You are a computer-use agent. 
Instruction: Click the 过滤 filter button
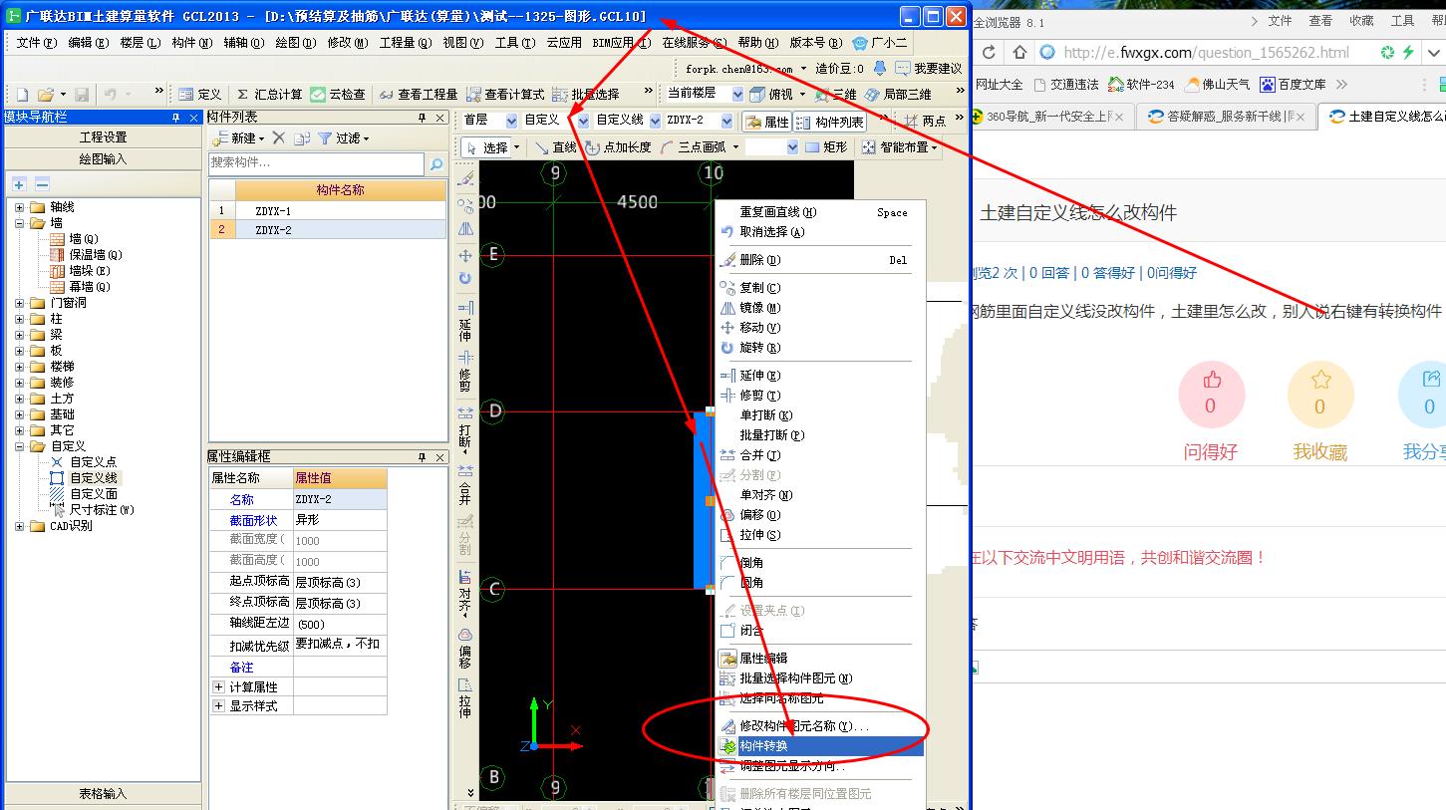[343, 138]
